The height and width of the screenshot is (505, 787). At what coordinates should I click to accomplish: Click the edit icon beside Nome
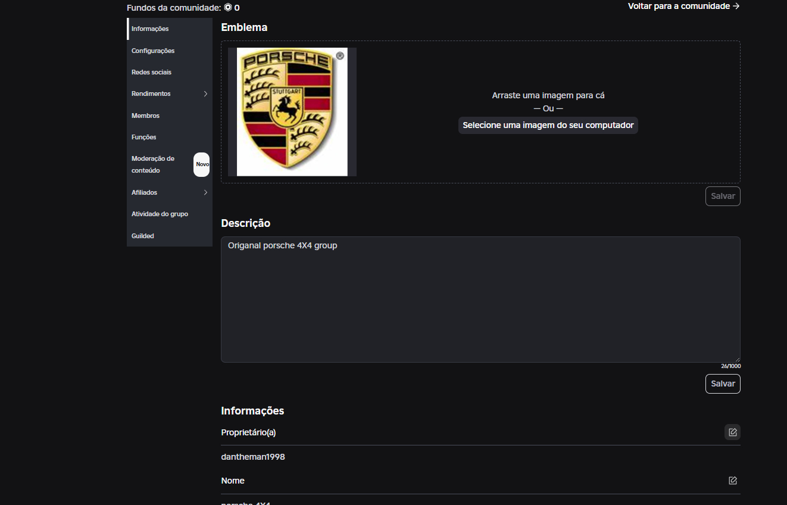click(732, 481)
